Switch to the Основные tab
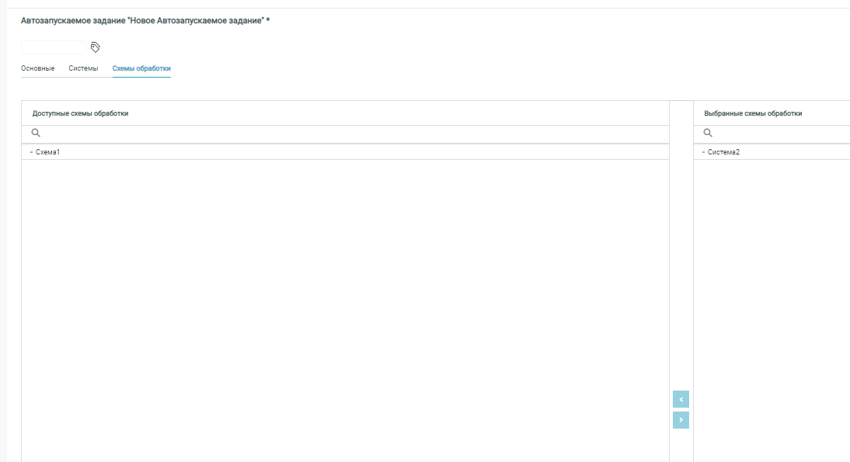850x462 pixels. pos(37,69)
